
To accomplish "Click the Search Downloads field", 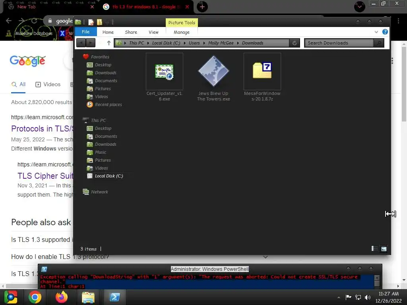I will coord(339,43).
